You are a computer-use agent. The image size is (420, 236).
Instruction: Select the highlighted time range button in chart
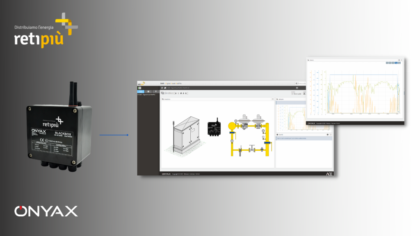pos(396,63)
